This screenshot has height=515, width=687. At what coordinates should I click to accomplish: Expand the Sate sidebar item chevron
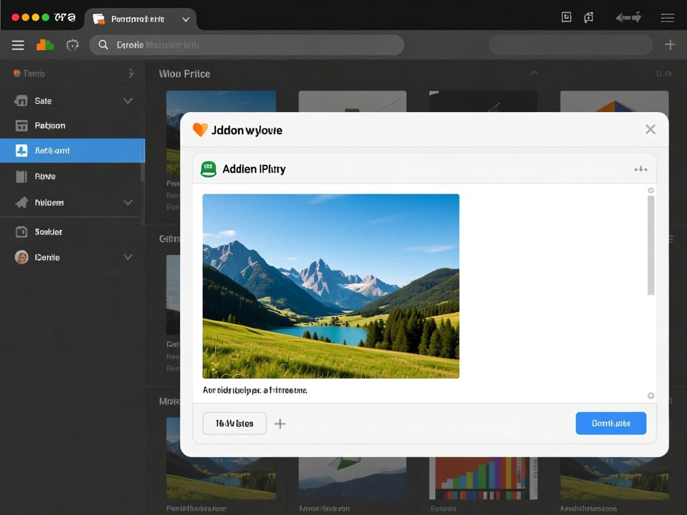128,101
